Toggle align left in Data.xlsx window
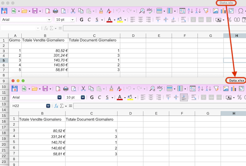The width and height of the screenshot is (246, 166). 143,97
